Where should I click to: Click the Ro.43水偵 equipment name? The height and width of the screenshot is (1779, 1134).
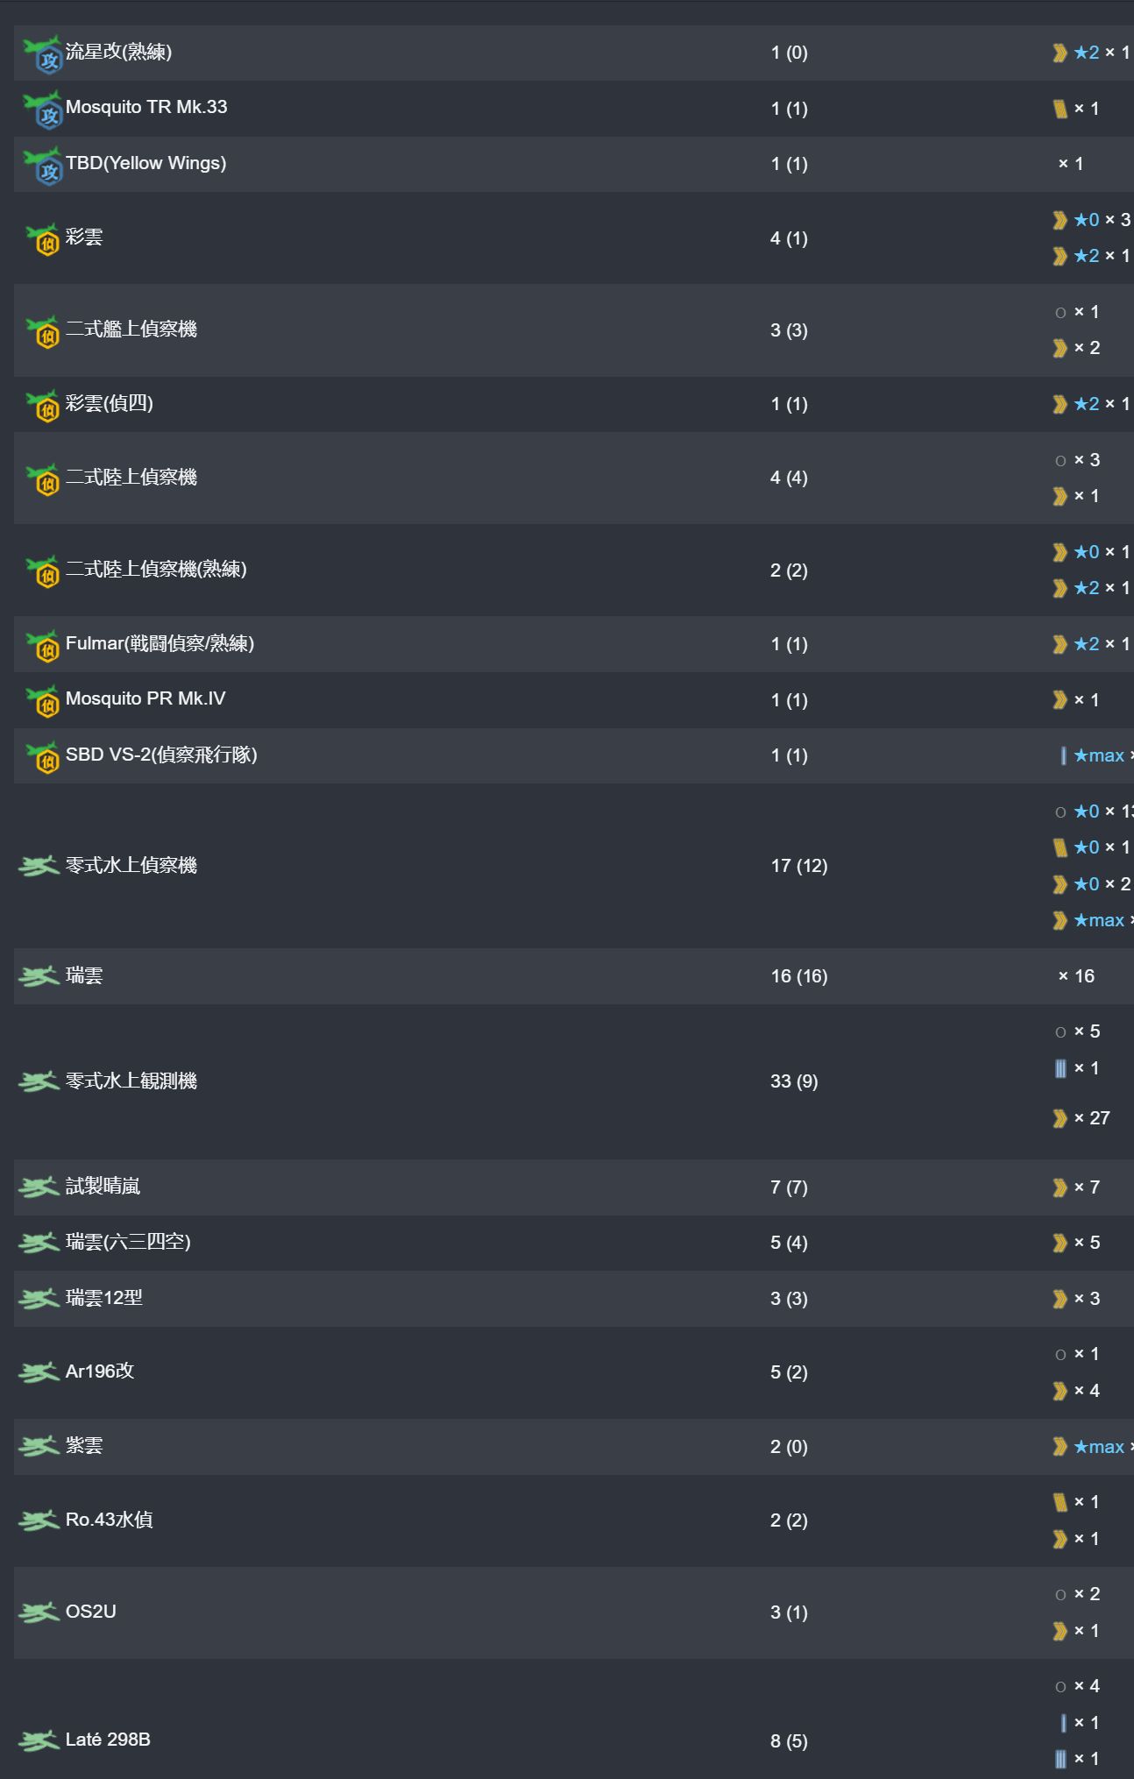[x=110, y=1520]
